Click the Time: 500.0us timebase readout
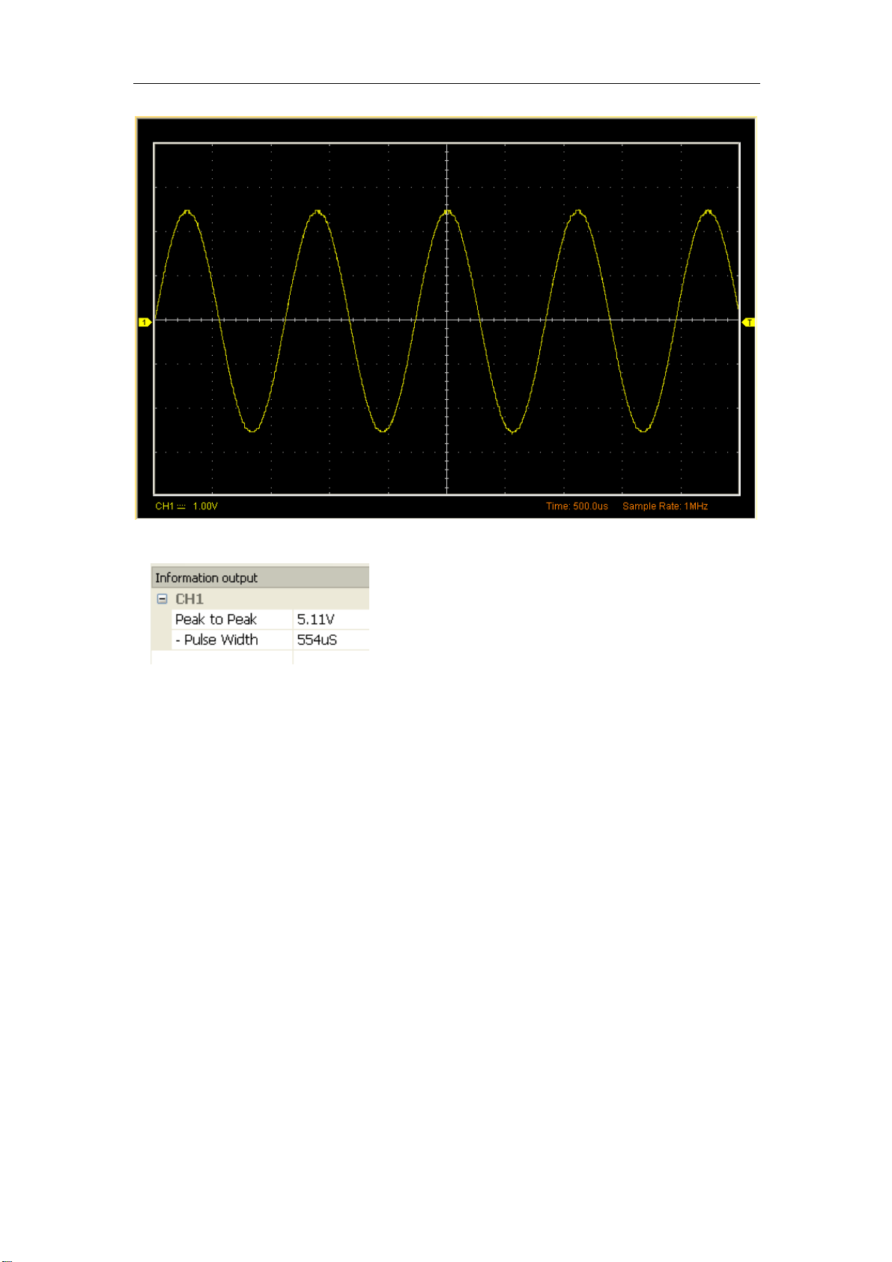This screenshot has height=1262, width=892. coord(577,506)
